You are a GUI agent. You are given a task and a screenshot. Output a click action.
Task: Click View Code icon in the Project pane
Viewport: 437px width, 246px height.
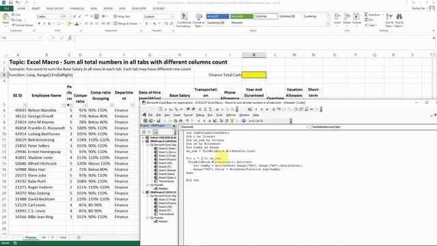pyautogui.click(x=144, y=132)
